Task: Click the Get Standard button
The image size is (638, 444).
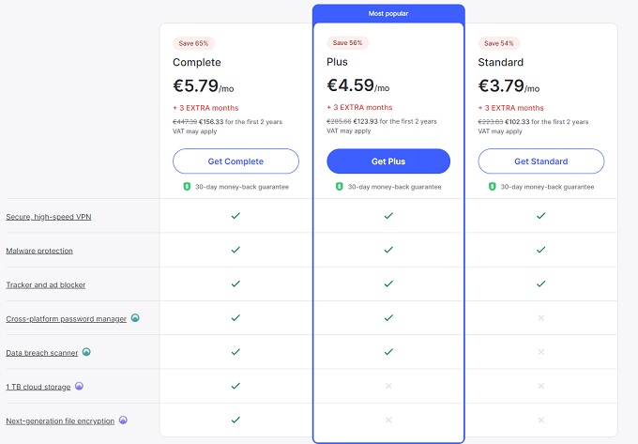Action: (541, 161)
